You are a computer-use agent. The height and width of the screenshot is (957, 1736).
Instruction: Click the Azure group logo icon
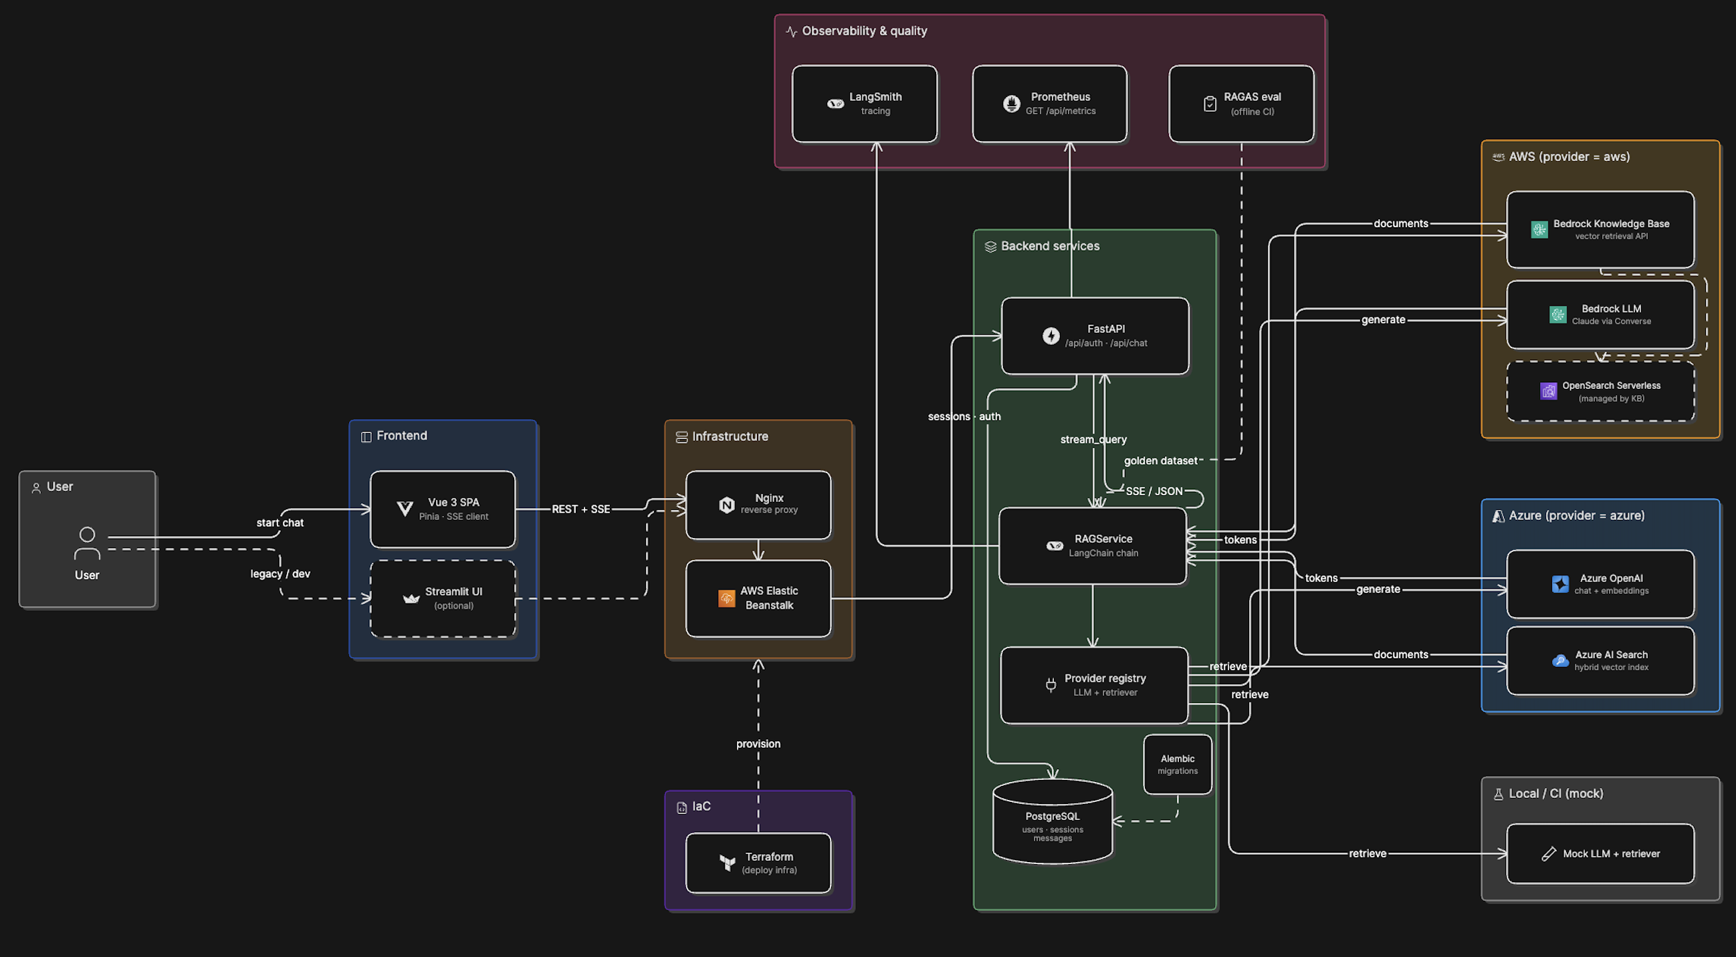(1498, 516)
